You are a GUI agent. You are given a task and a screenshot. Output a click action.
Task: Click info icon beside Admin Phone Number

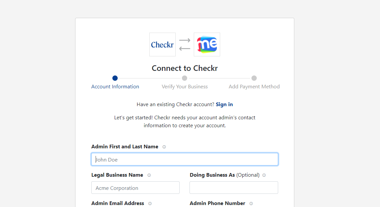tap(251, 204)
